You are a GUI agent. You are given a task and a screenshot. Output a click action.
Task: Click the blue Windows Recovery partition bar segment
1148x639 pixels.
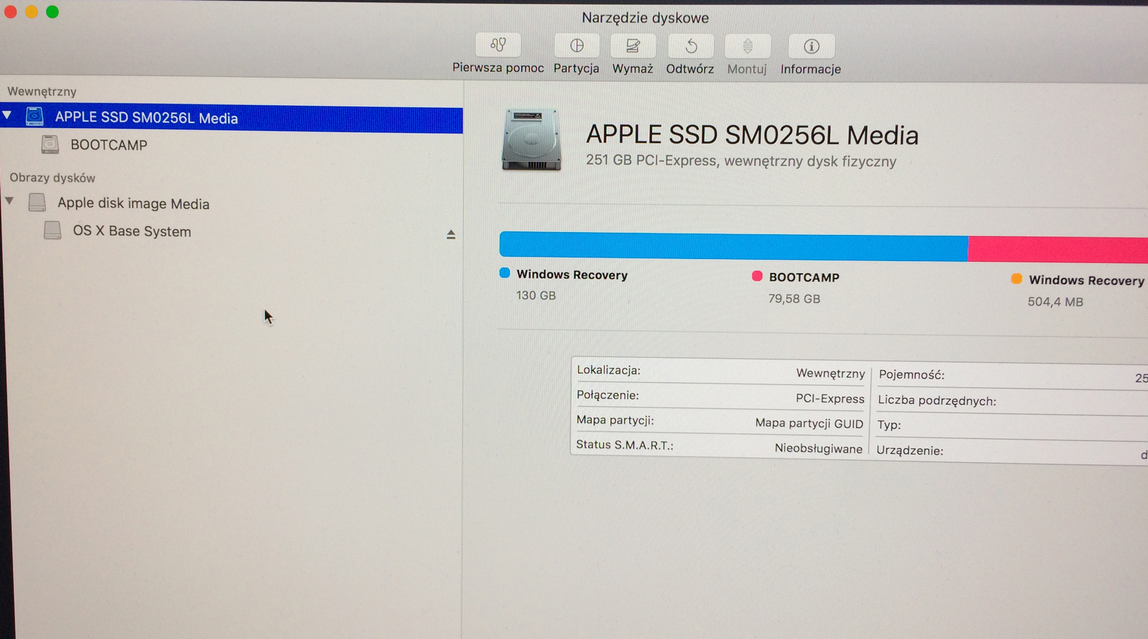(x=734, y=246)
